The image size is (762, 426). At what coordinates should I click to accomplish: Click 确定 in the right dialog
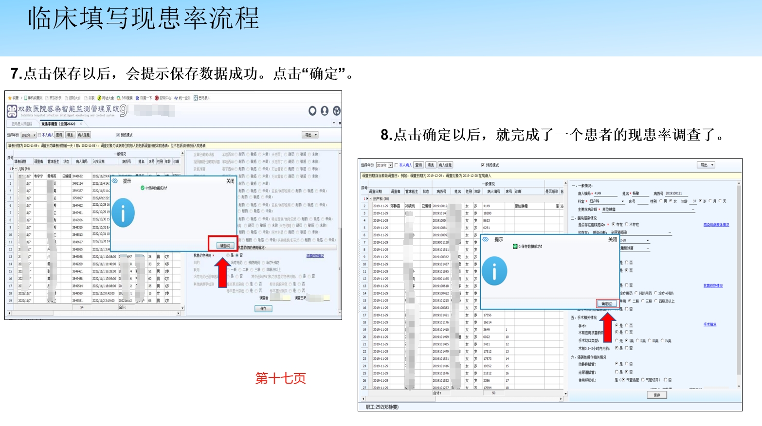point(607,304)
